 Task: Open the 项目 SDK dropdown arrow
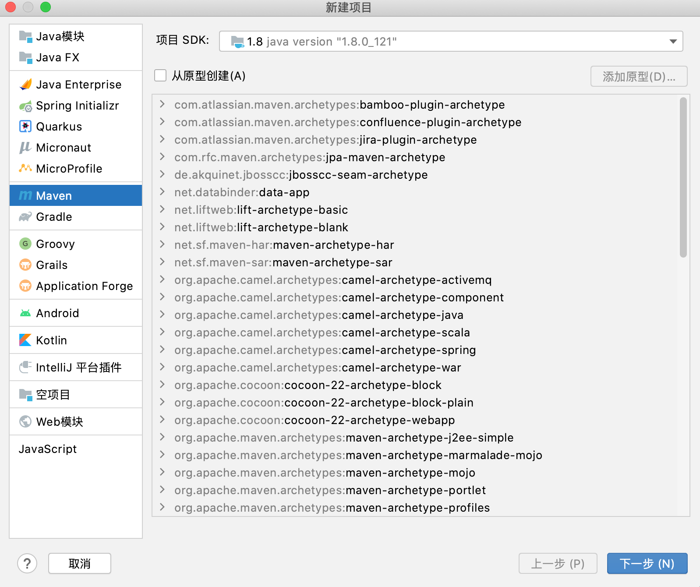[x=673, y=42]
